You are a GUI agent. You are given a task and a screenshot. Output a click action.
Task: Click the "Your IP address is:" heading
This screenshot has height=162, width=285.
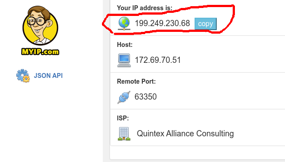pos(144,8)
